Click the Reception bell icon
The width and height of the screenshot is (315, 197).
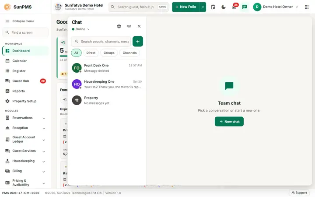point(7,128)
